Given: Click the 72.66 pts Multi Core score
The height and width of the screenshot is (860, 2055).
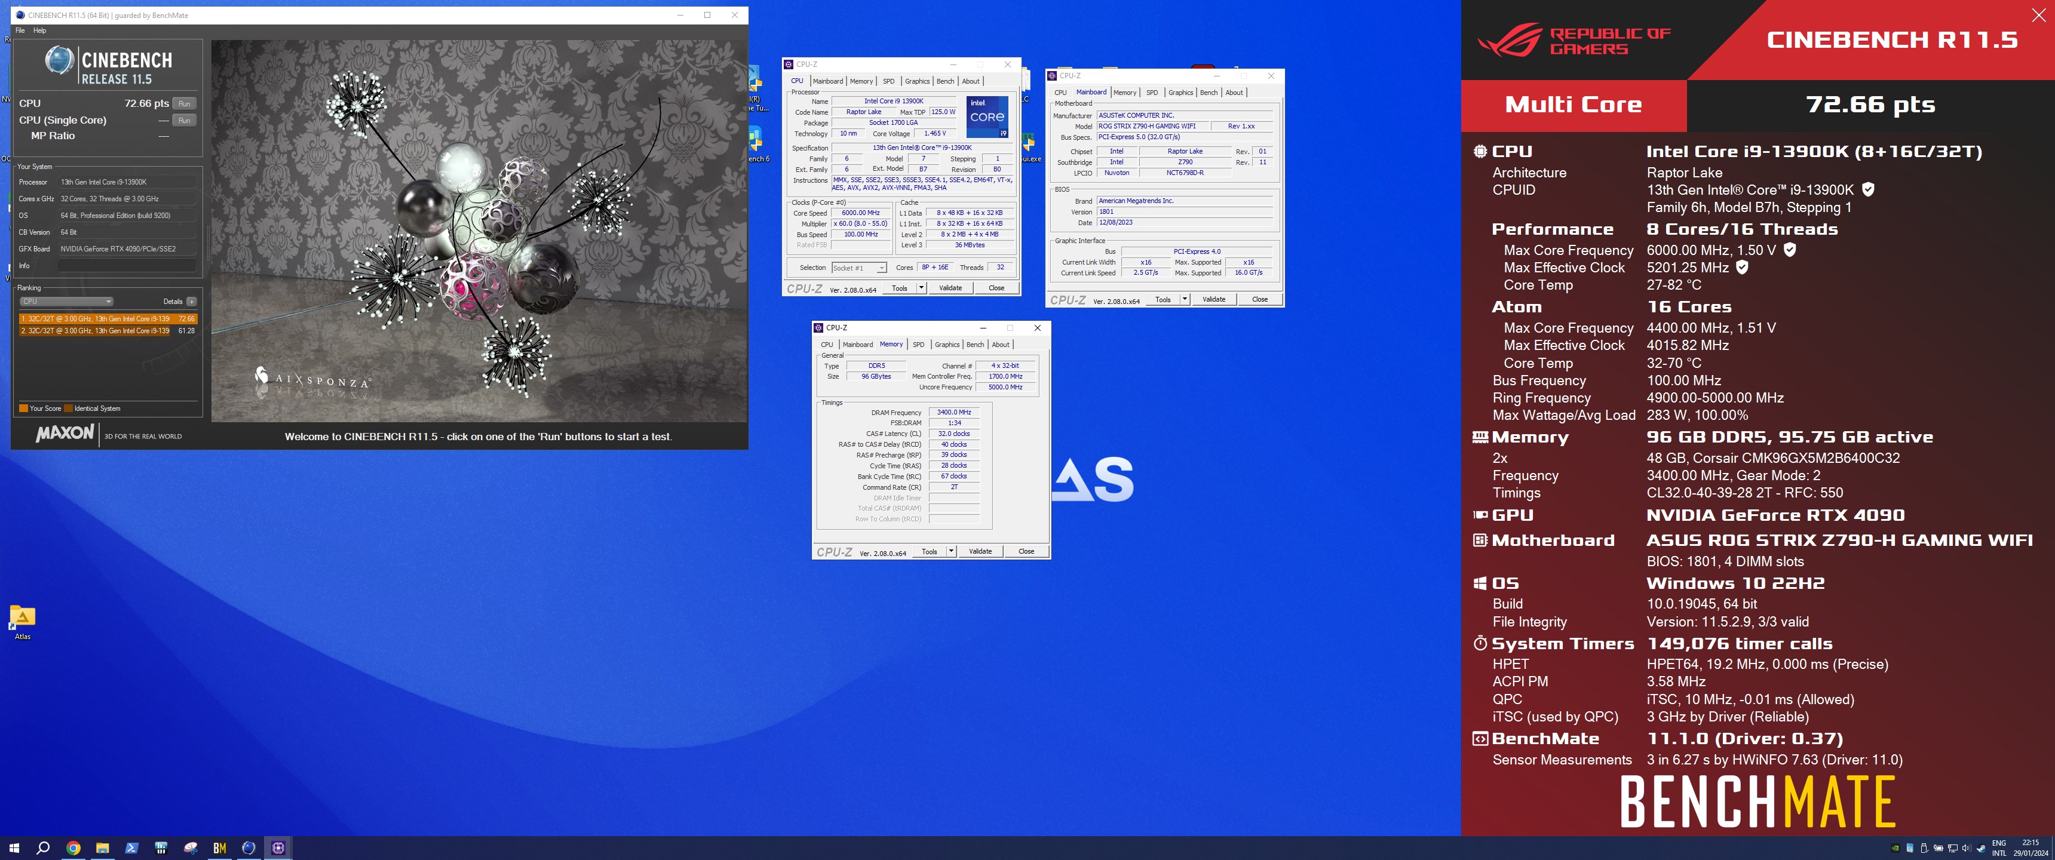Looking at the screenshot, I should [x=1870, y=105].
